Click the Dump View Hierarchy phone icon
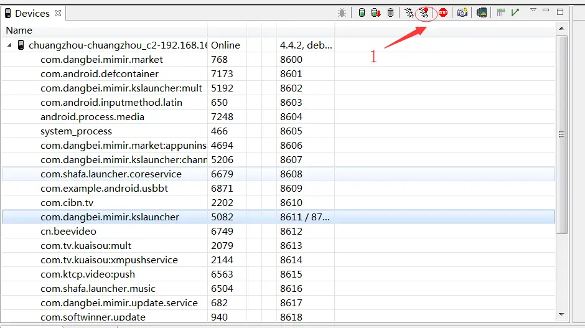Screen dimensions: 585x328 (x=482, y=13)
